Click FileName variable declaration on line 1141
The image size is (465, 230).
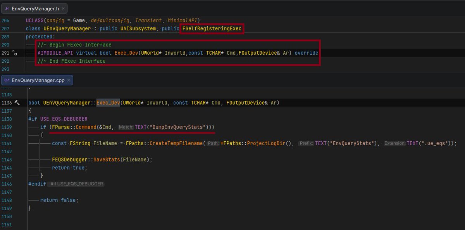tap(105, 143)
